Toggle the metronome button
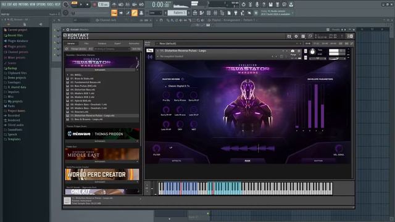Image resolution: width=395 pixels, height=222 pixels. [114, 4]
